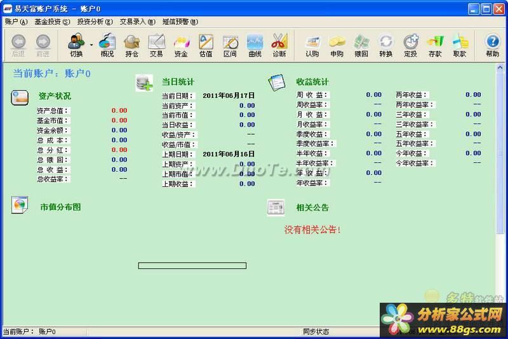508x339 pixels.
Task: Click the 同步状态 status bar entry
Action: 316,331
